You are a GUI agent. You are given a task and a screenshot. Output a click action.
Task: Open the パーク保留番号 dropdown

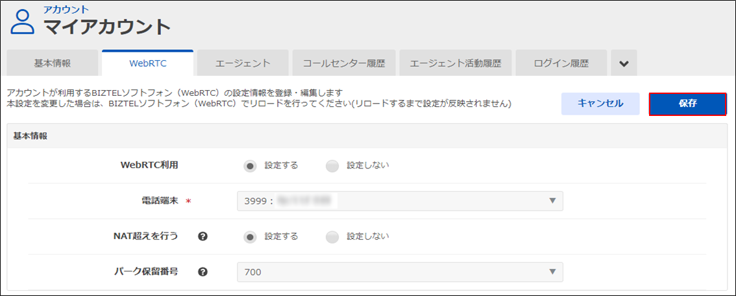click(400, 272)
